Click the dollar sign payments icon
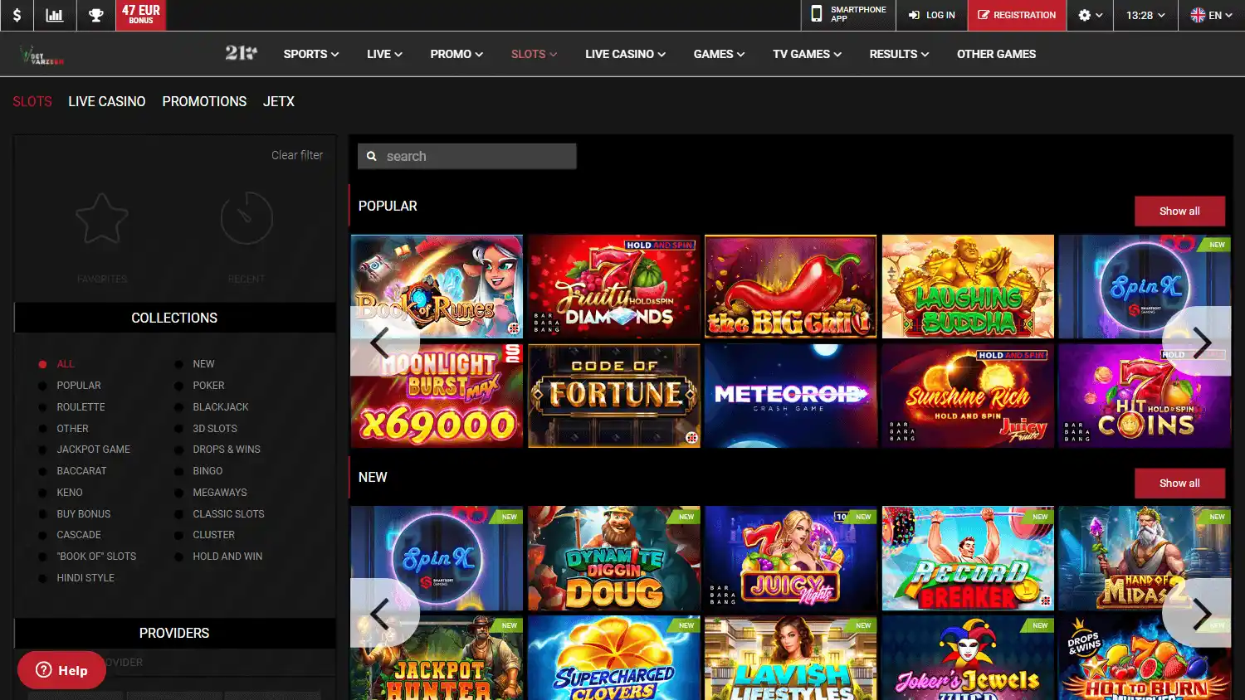 pos(17,15)
